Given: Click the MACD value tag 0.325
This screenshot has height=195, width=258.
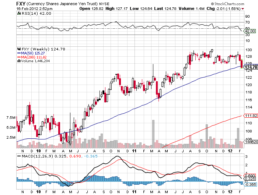Looking at the screenshot, I should (x=250, y=179).
